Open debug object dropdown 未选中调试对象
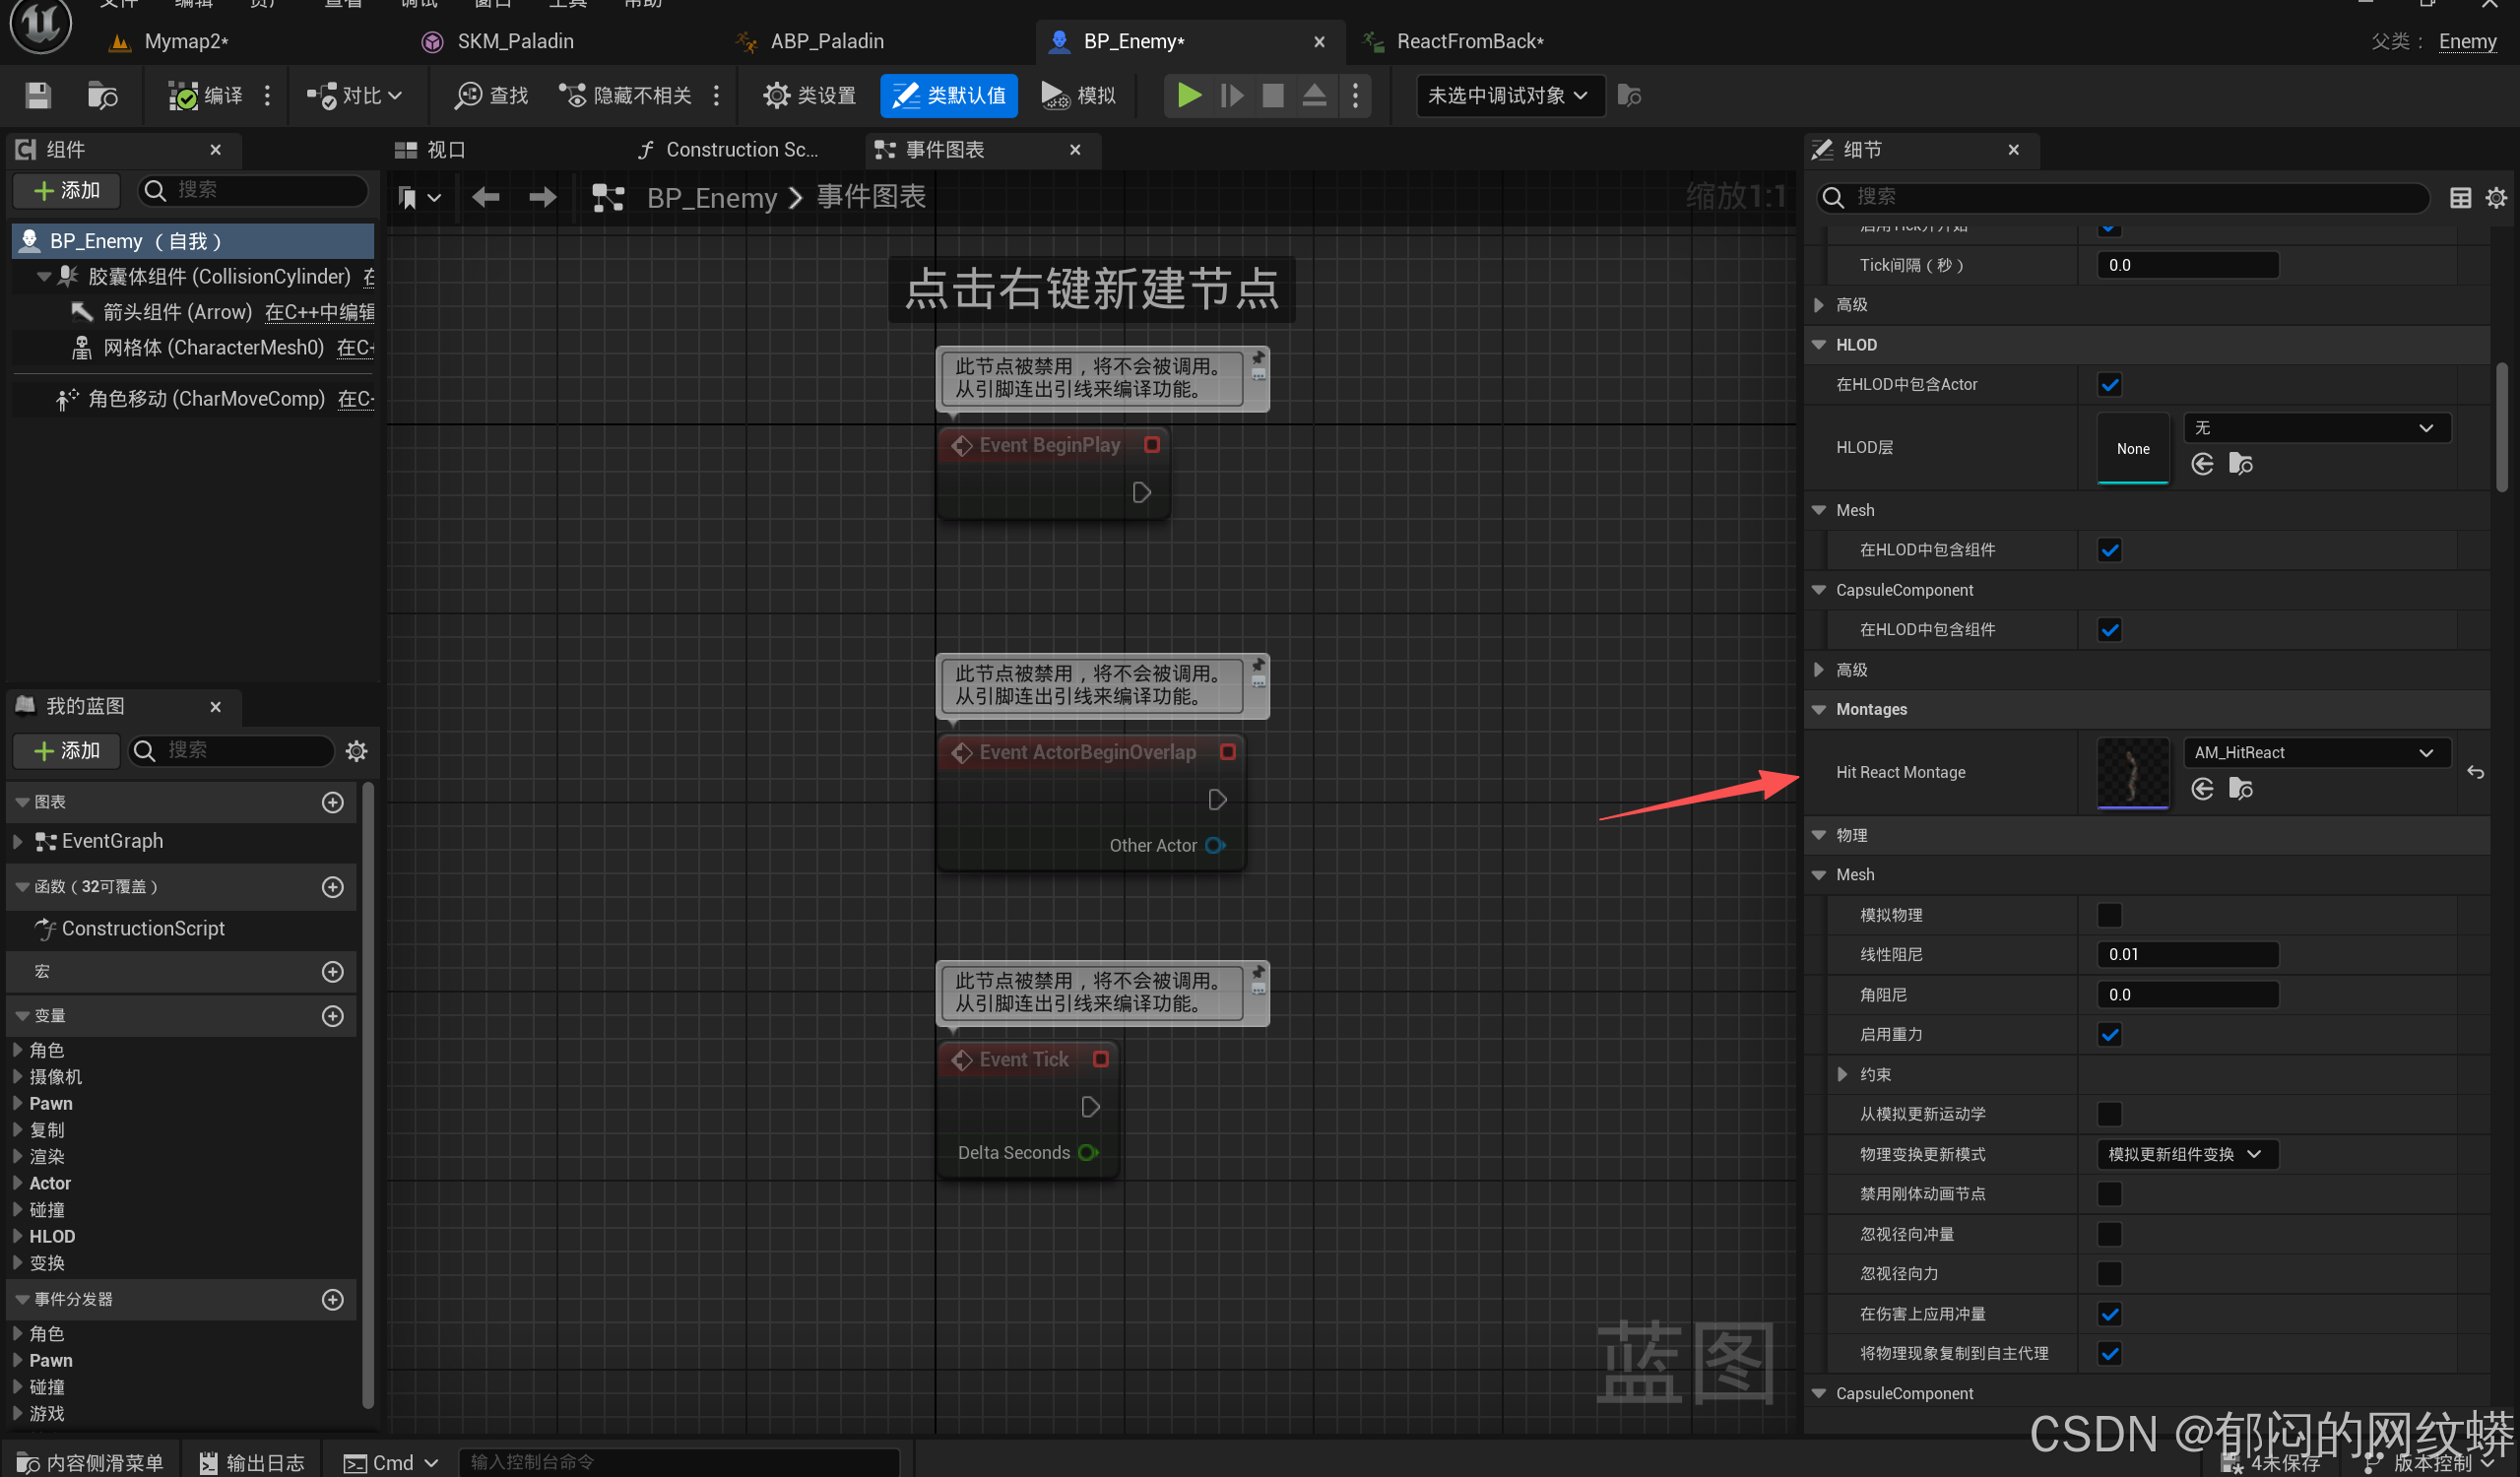 point(1508,95)
